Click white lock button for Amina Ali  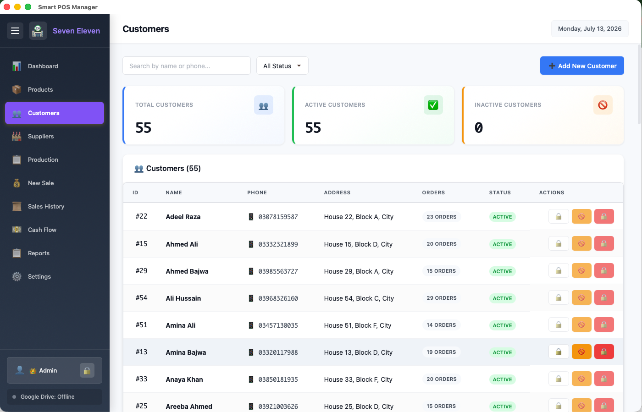tap(559, 324)
